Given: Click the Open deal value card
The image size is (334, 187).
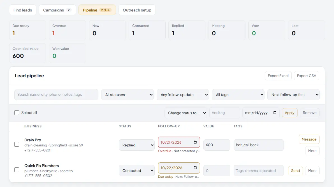Looking at the screenshot, I should tap(27, 53).
